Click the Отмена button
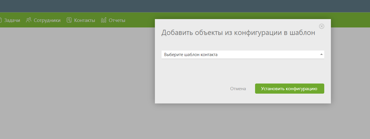370x139 pixels. pos(238,89)
